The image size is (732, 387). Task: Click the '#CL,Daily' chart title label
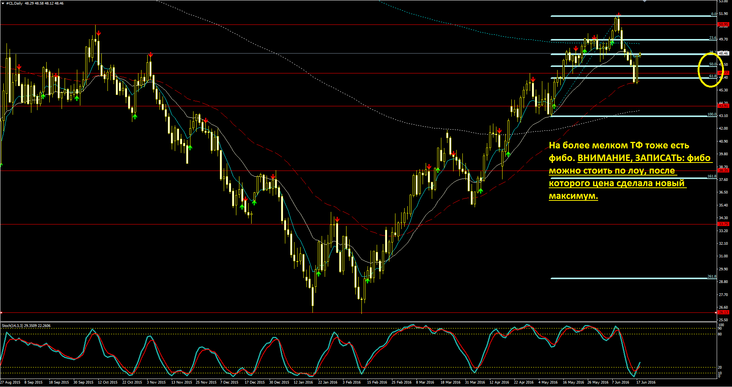point(14,3)
